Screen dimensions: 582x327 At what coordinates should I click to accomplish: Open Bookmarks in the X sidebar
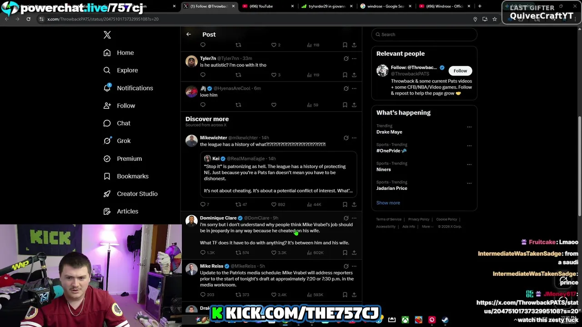pos(125,176)
